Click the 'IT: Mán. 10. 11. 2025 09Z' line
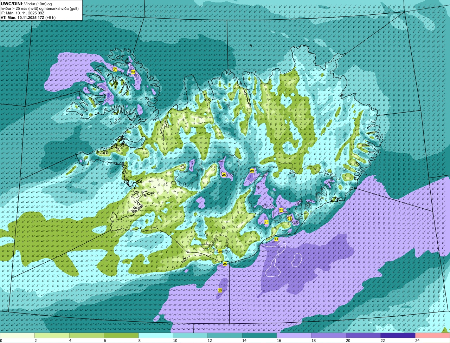 (22, 13)
